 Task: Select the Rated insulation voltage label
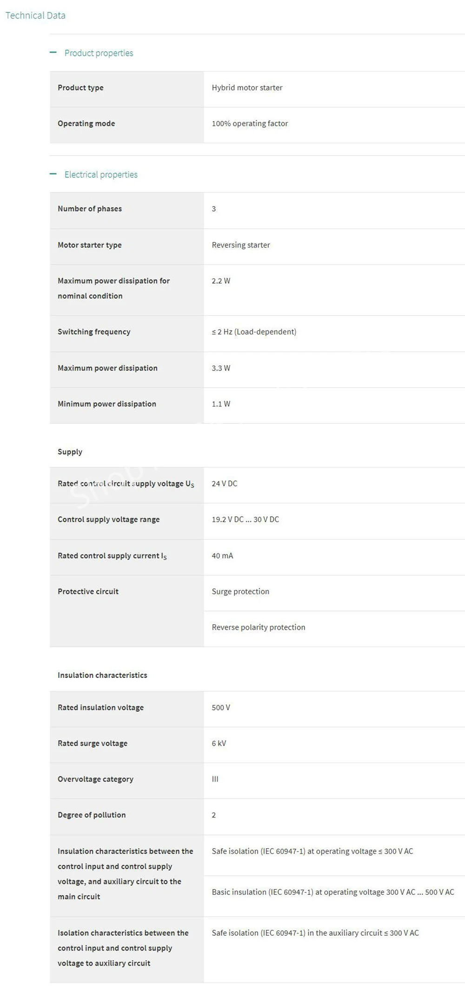tap(100, 707)
